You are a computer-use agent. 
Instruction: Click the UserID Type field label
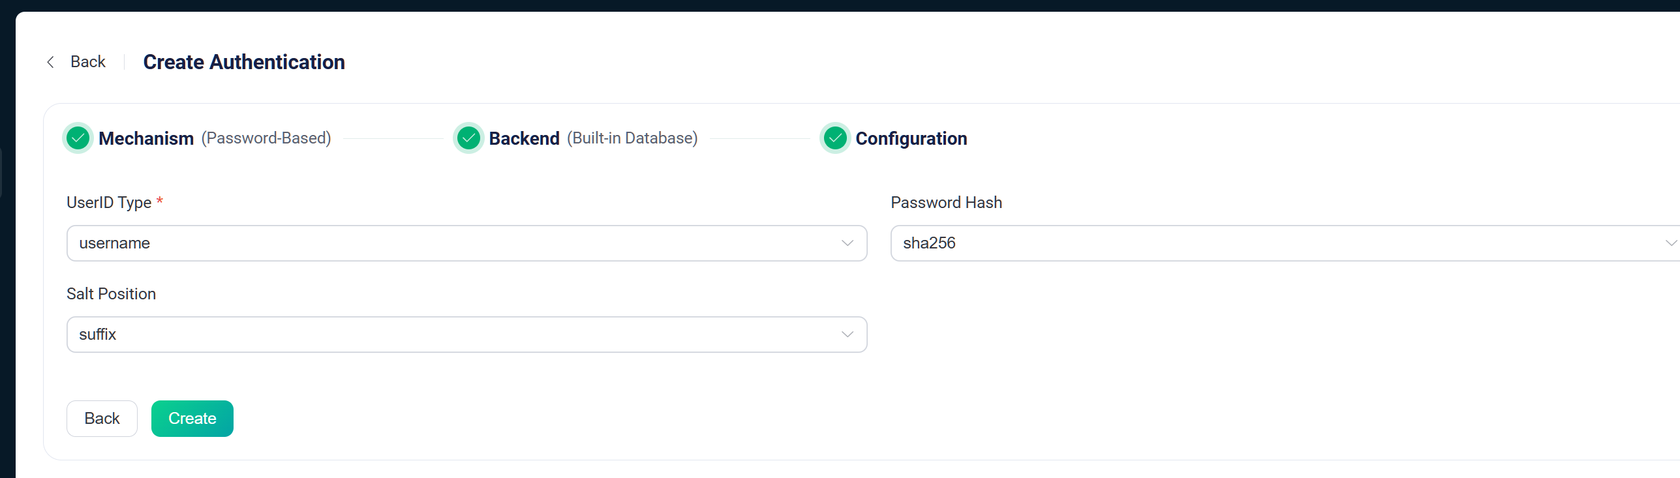click(x=109, y=203)
